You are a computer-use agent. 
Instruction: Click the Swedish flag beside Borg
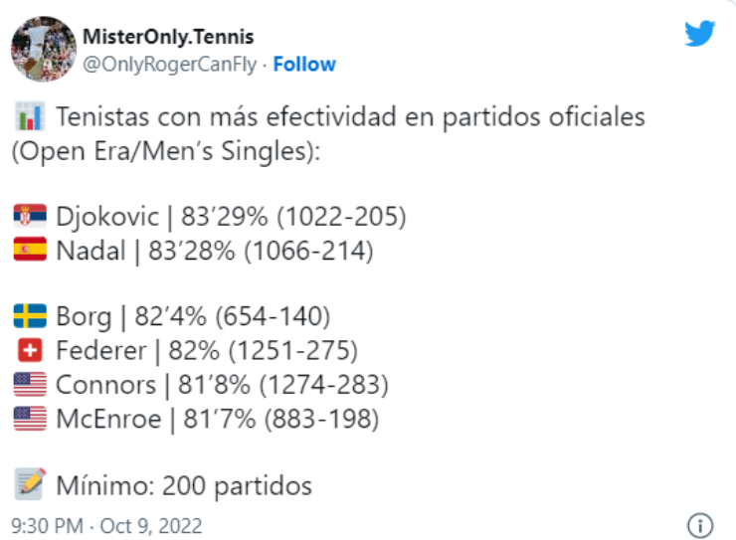28,317
